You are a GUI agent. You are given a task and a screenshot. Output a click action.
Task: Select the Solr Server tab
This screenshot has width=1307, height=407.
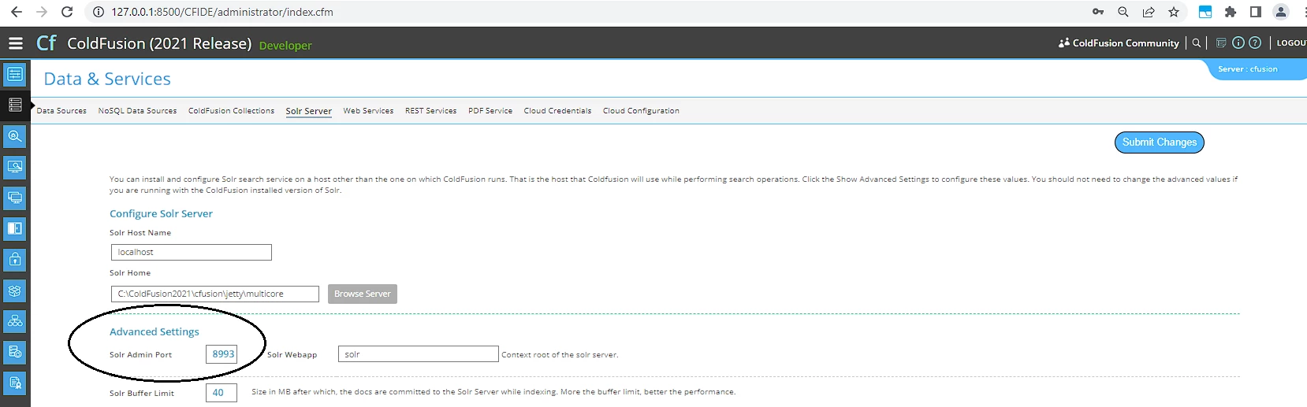[308, 111]
